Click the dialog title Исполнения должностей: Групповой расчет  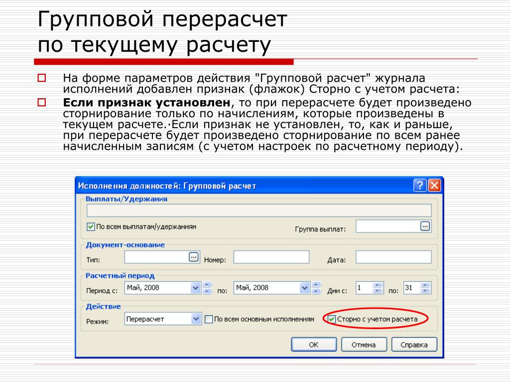167,186
